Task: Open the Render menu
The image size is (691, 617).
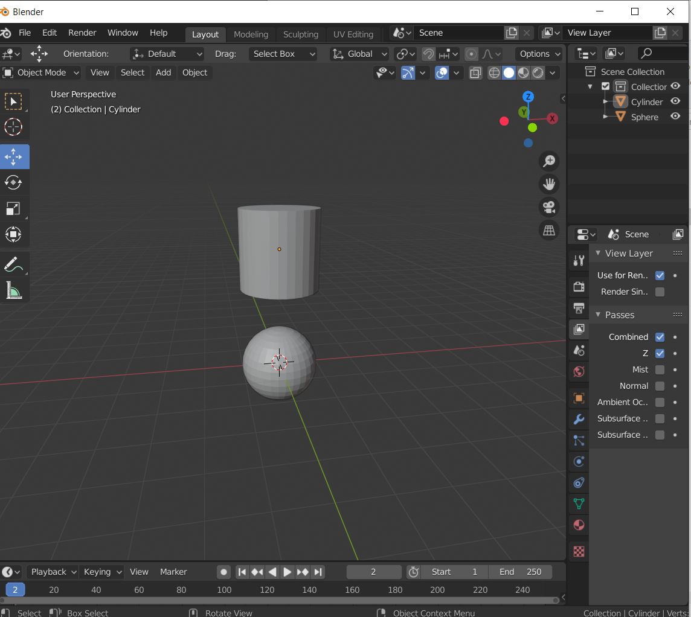Action: coord(82,33)
